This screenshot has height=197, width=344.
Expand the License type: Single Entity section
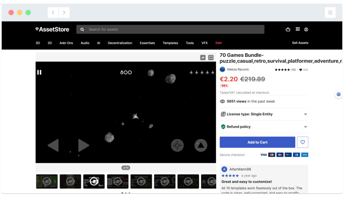(264, 114)
